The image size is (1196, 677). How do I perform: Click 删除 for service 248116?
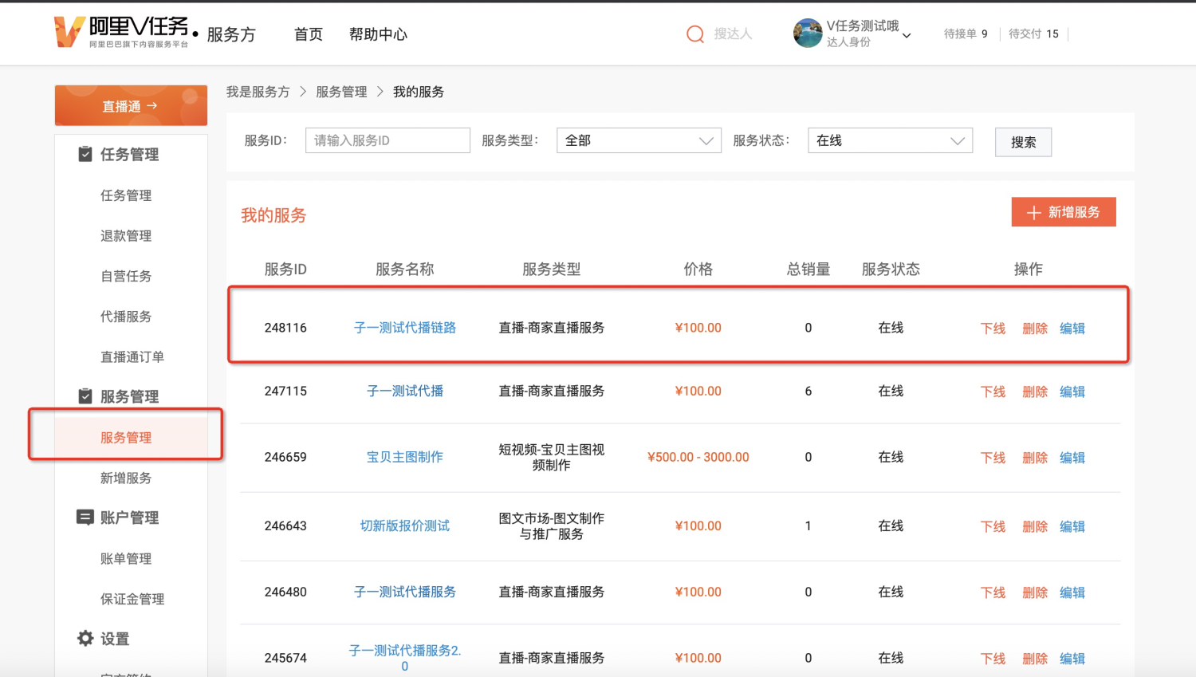[1035, 329]
